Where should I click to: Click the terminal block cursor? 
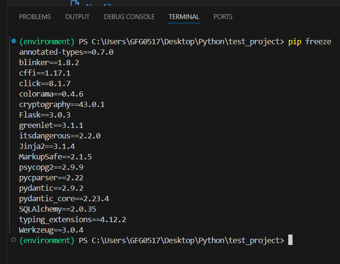click(291, 240)
